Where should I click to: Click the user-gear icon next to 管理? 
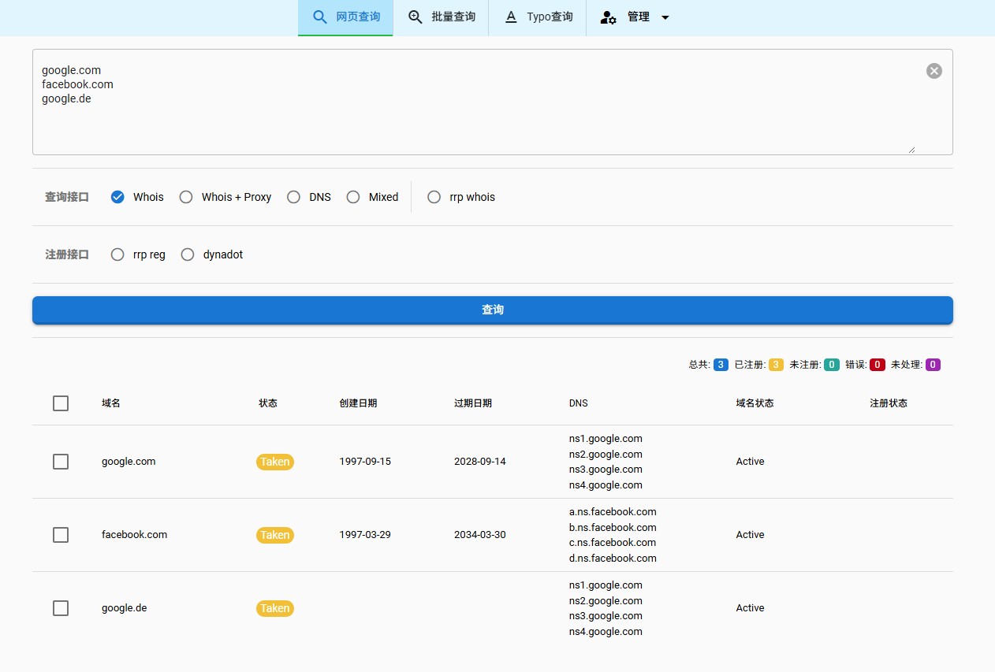[608, 17]
